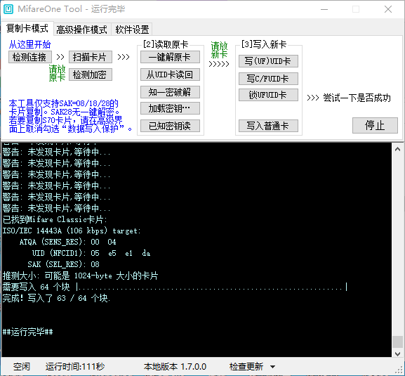The image size is (405, 376).
Task: Click the SAK (SEL_RES): 08 line
Action: [64, 264]
